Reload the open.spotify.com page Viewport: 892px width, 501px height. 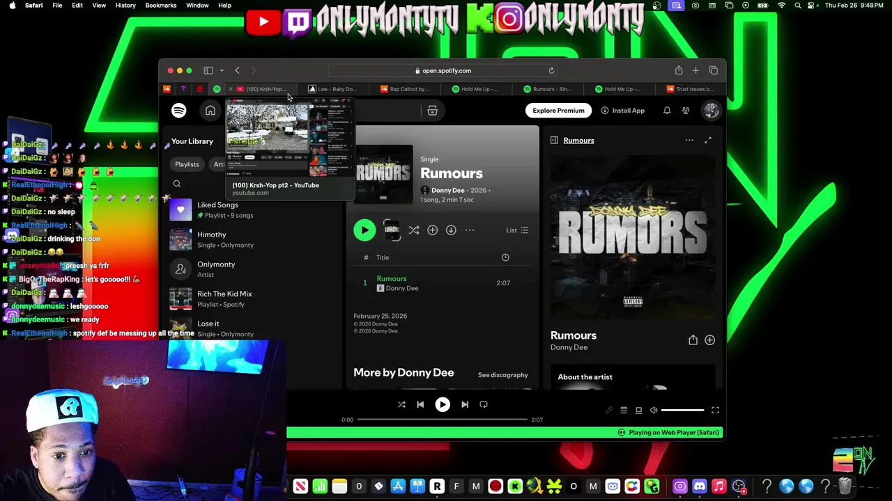point(551,70)
